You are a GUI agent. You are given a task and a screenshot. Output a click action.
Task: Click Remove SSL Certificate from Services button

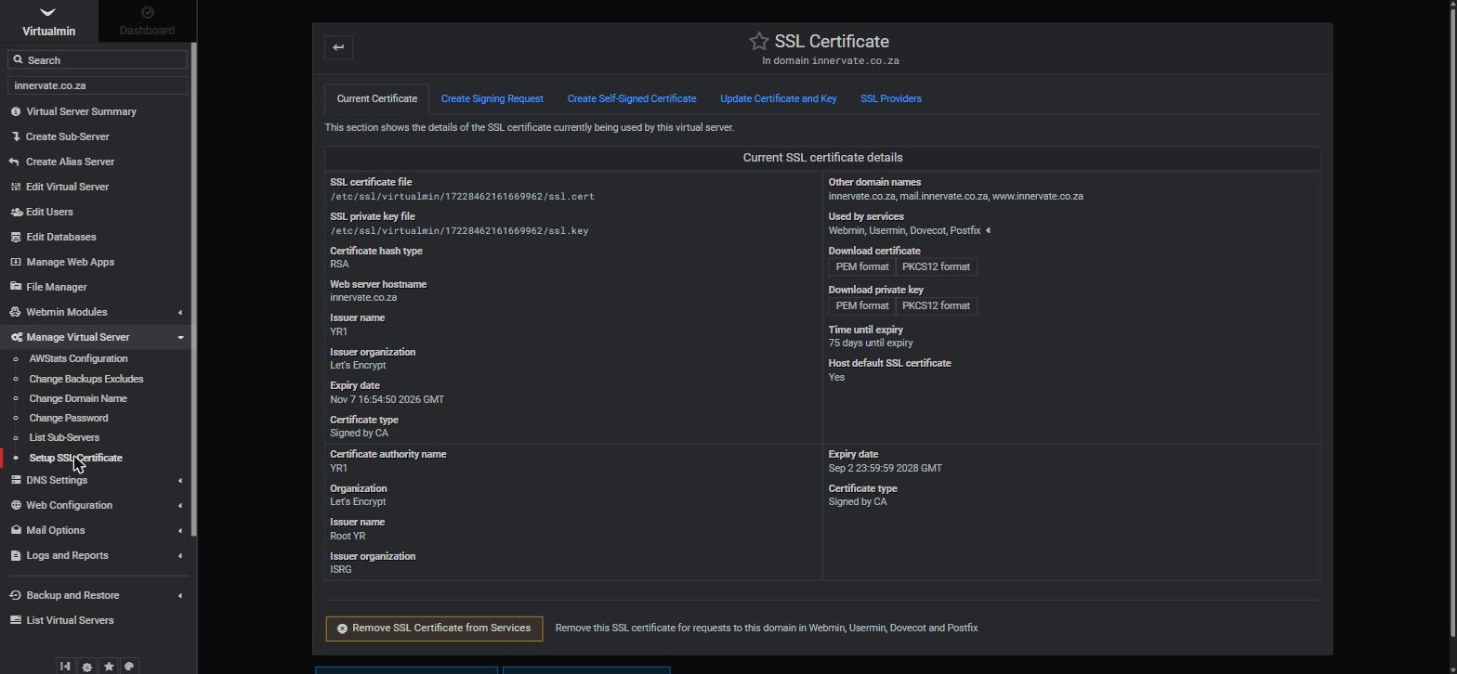click(434, 629)
